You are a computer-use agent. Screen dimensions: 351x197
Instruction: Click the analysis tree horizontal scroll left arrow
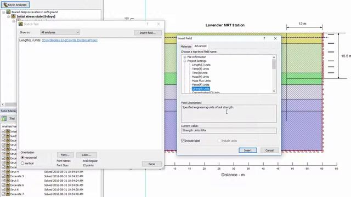pyautogui.click(x=3, y=104)
